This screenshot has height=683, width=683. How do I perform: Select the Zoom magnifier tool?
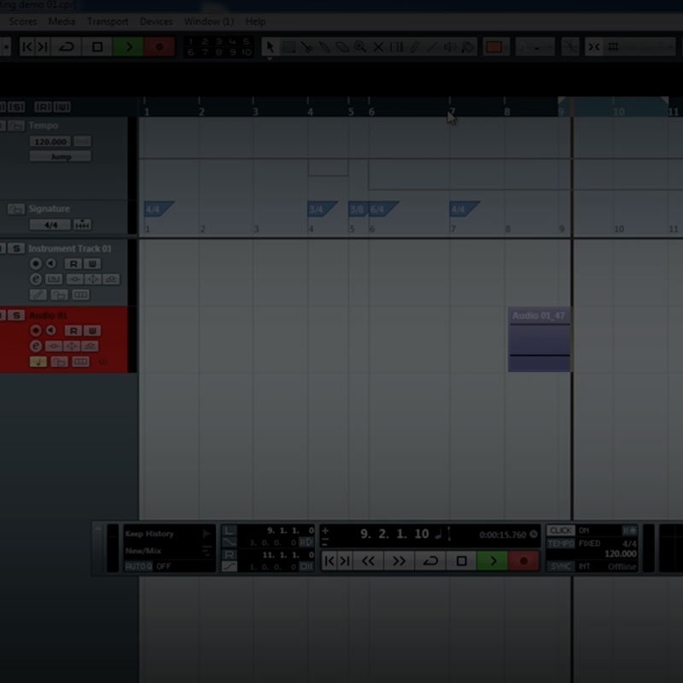[360, 47]
